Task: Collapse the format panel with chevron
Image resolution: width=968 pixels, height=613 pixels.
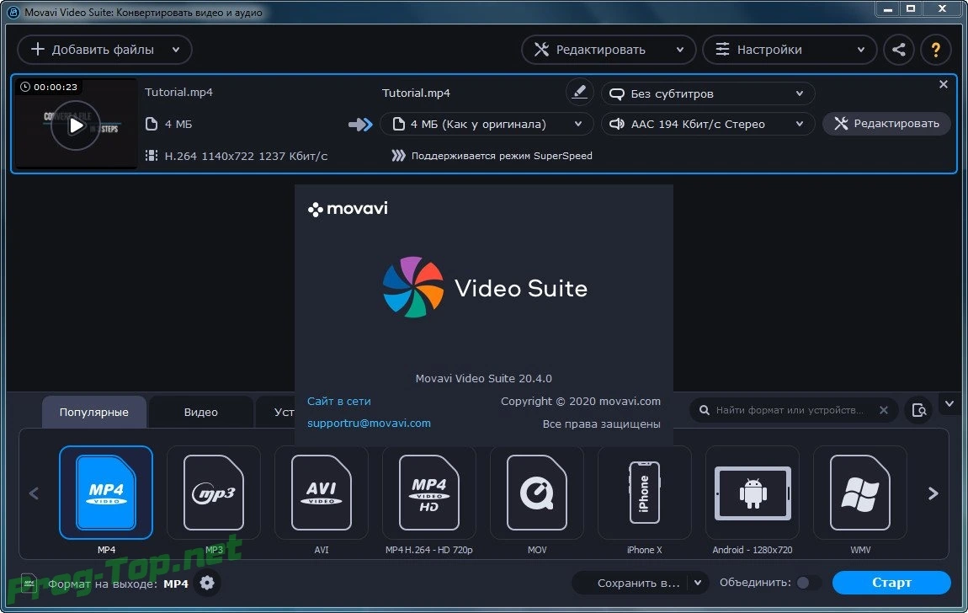Action: pos(949,403)
